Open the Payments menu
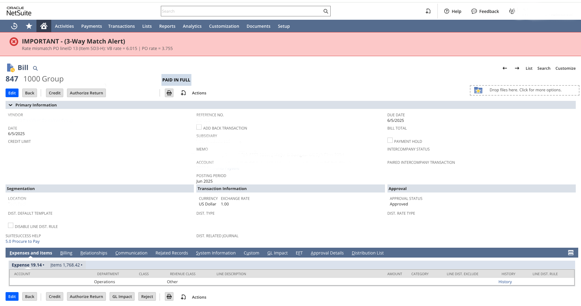 (x=91, y=26)
